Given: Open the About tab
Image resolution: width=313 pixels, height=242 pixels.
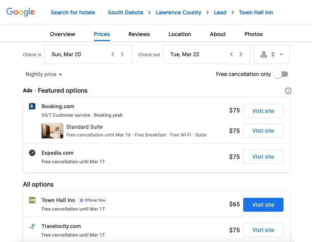Looking at the screenshot, I should (x=218, y=34).
